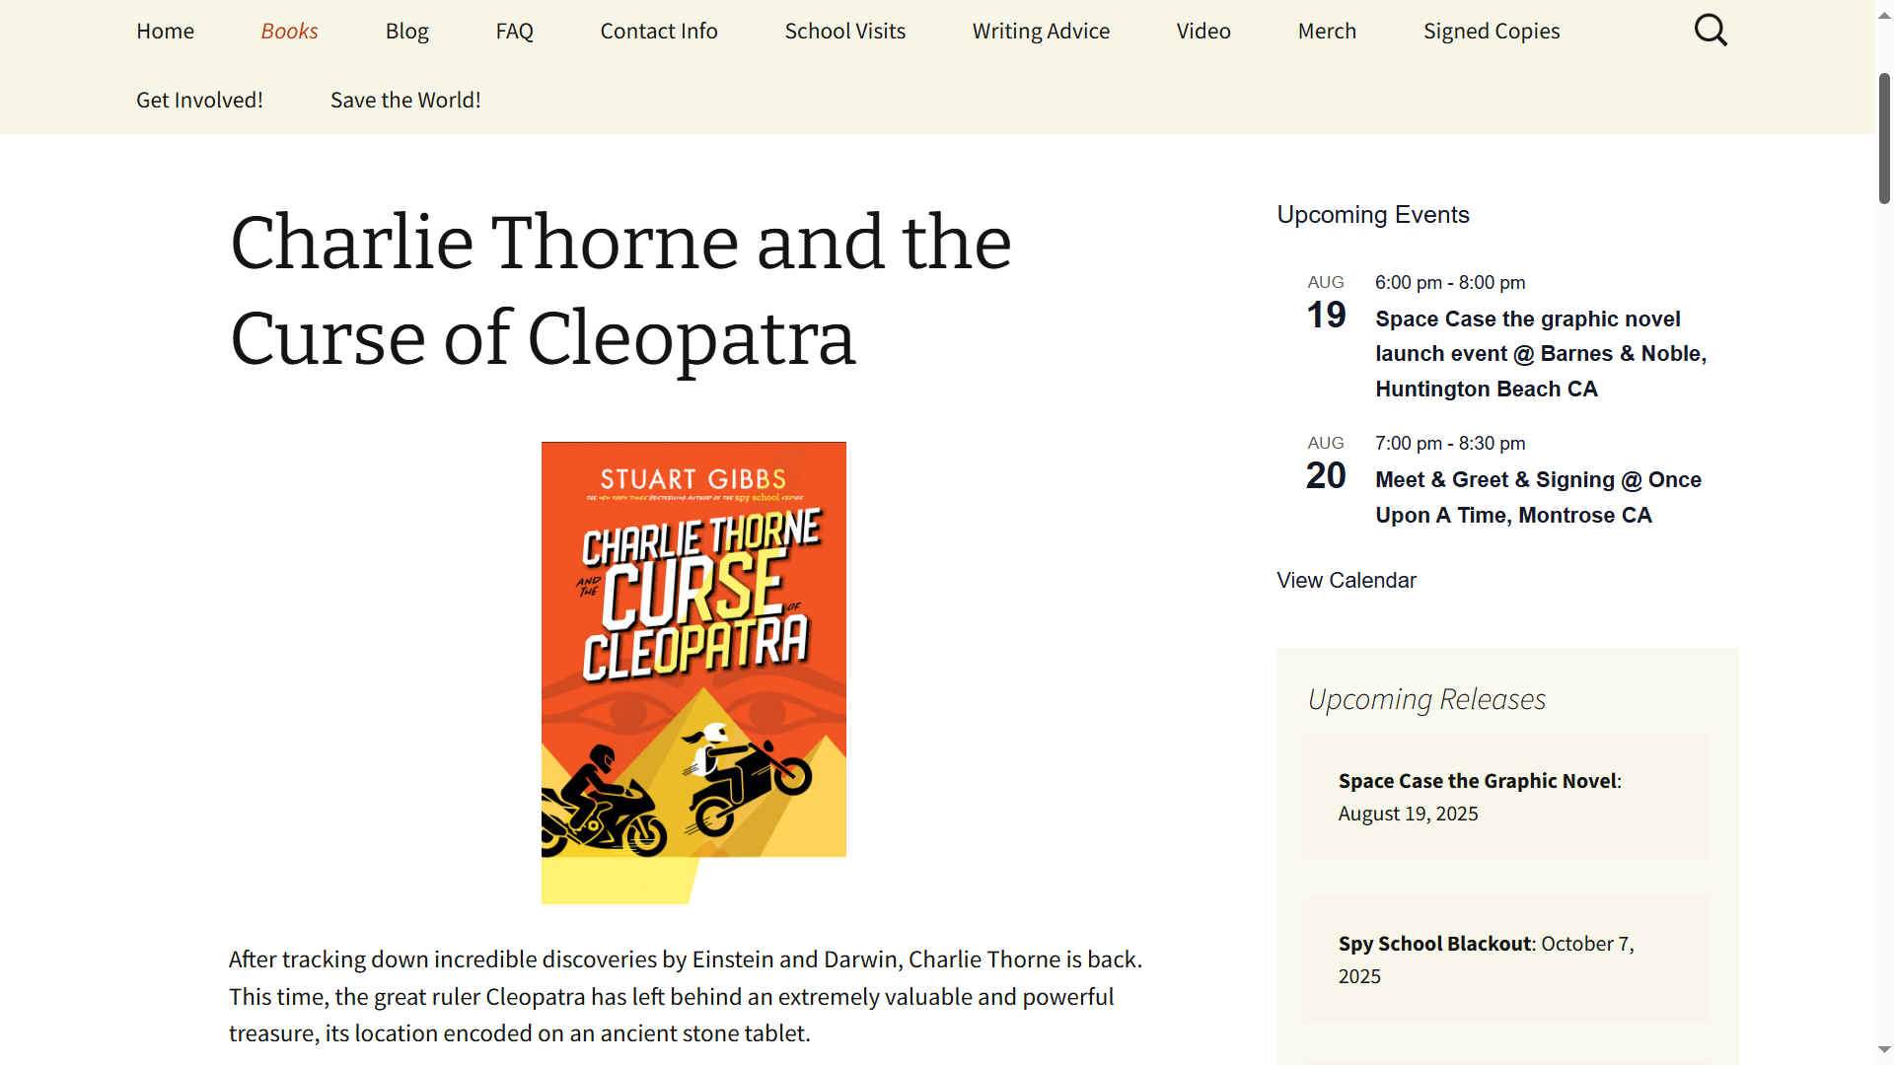Click the scroll down arrow on scrollbar

(1884, 1050)
